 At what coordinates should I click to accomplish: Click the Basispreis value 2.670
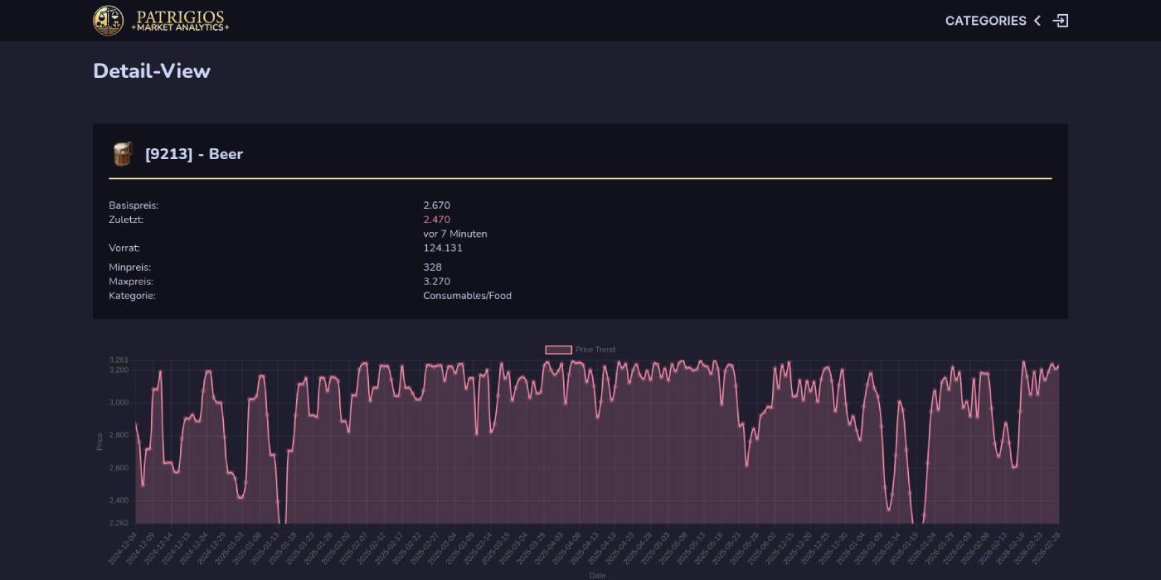pos(436,205)
